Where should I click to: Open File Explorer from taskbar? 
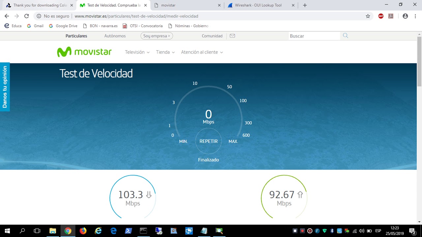(x=53, y=231)
